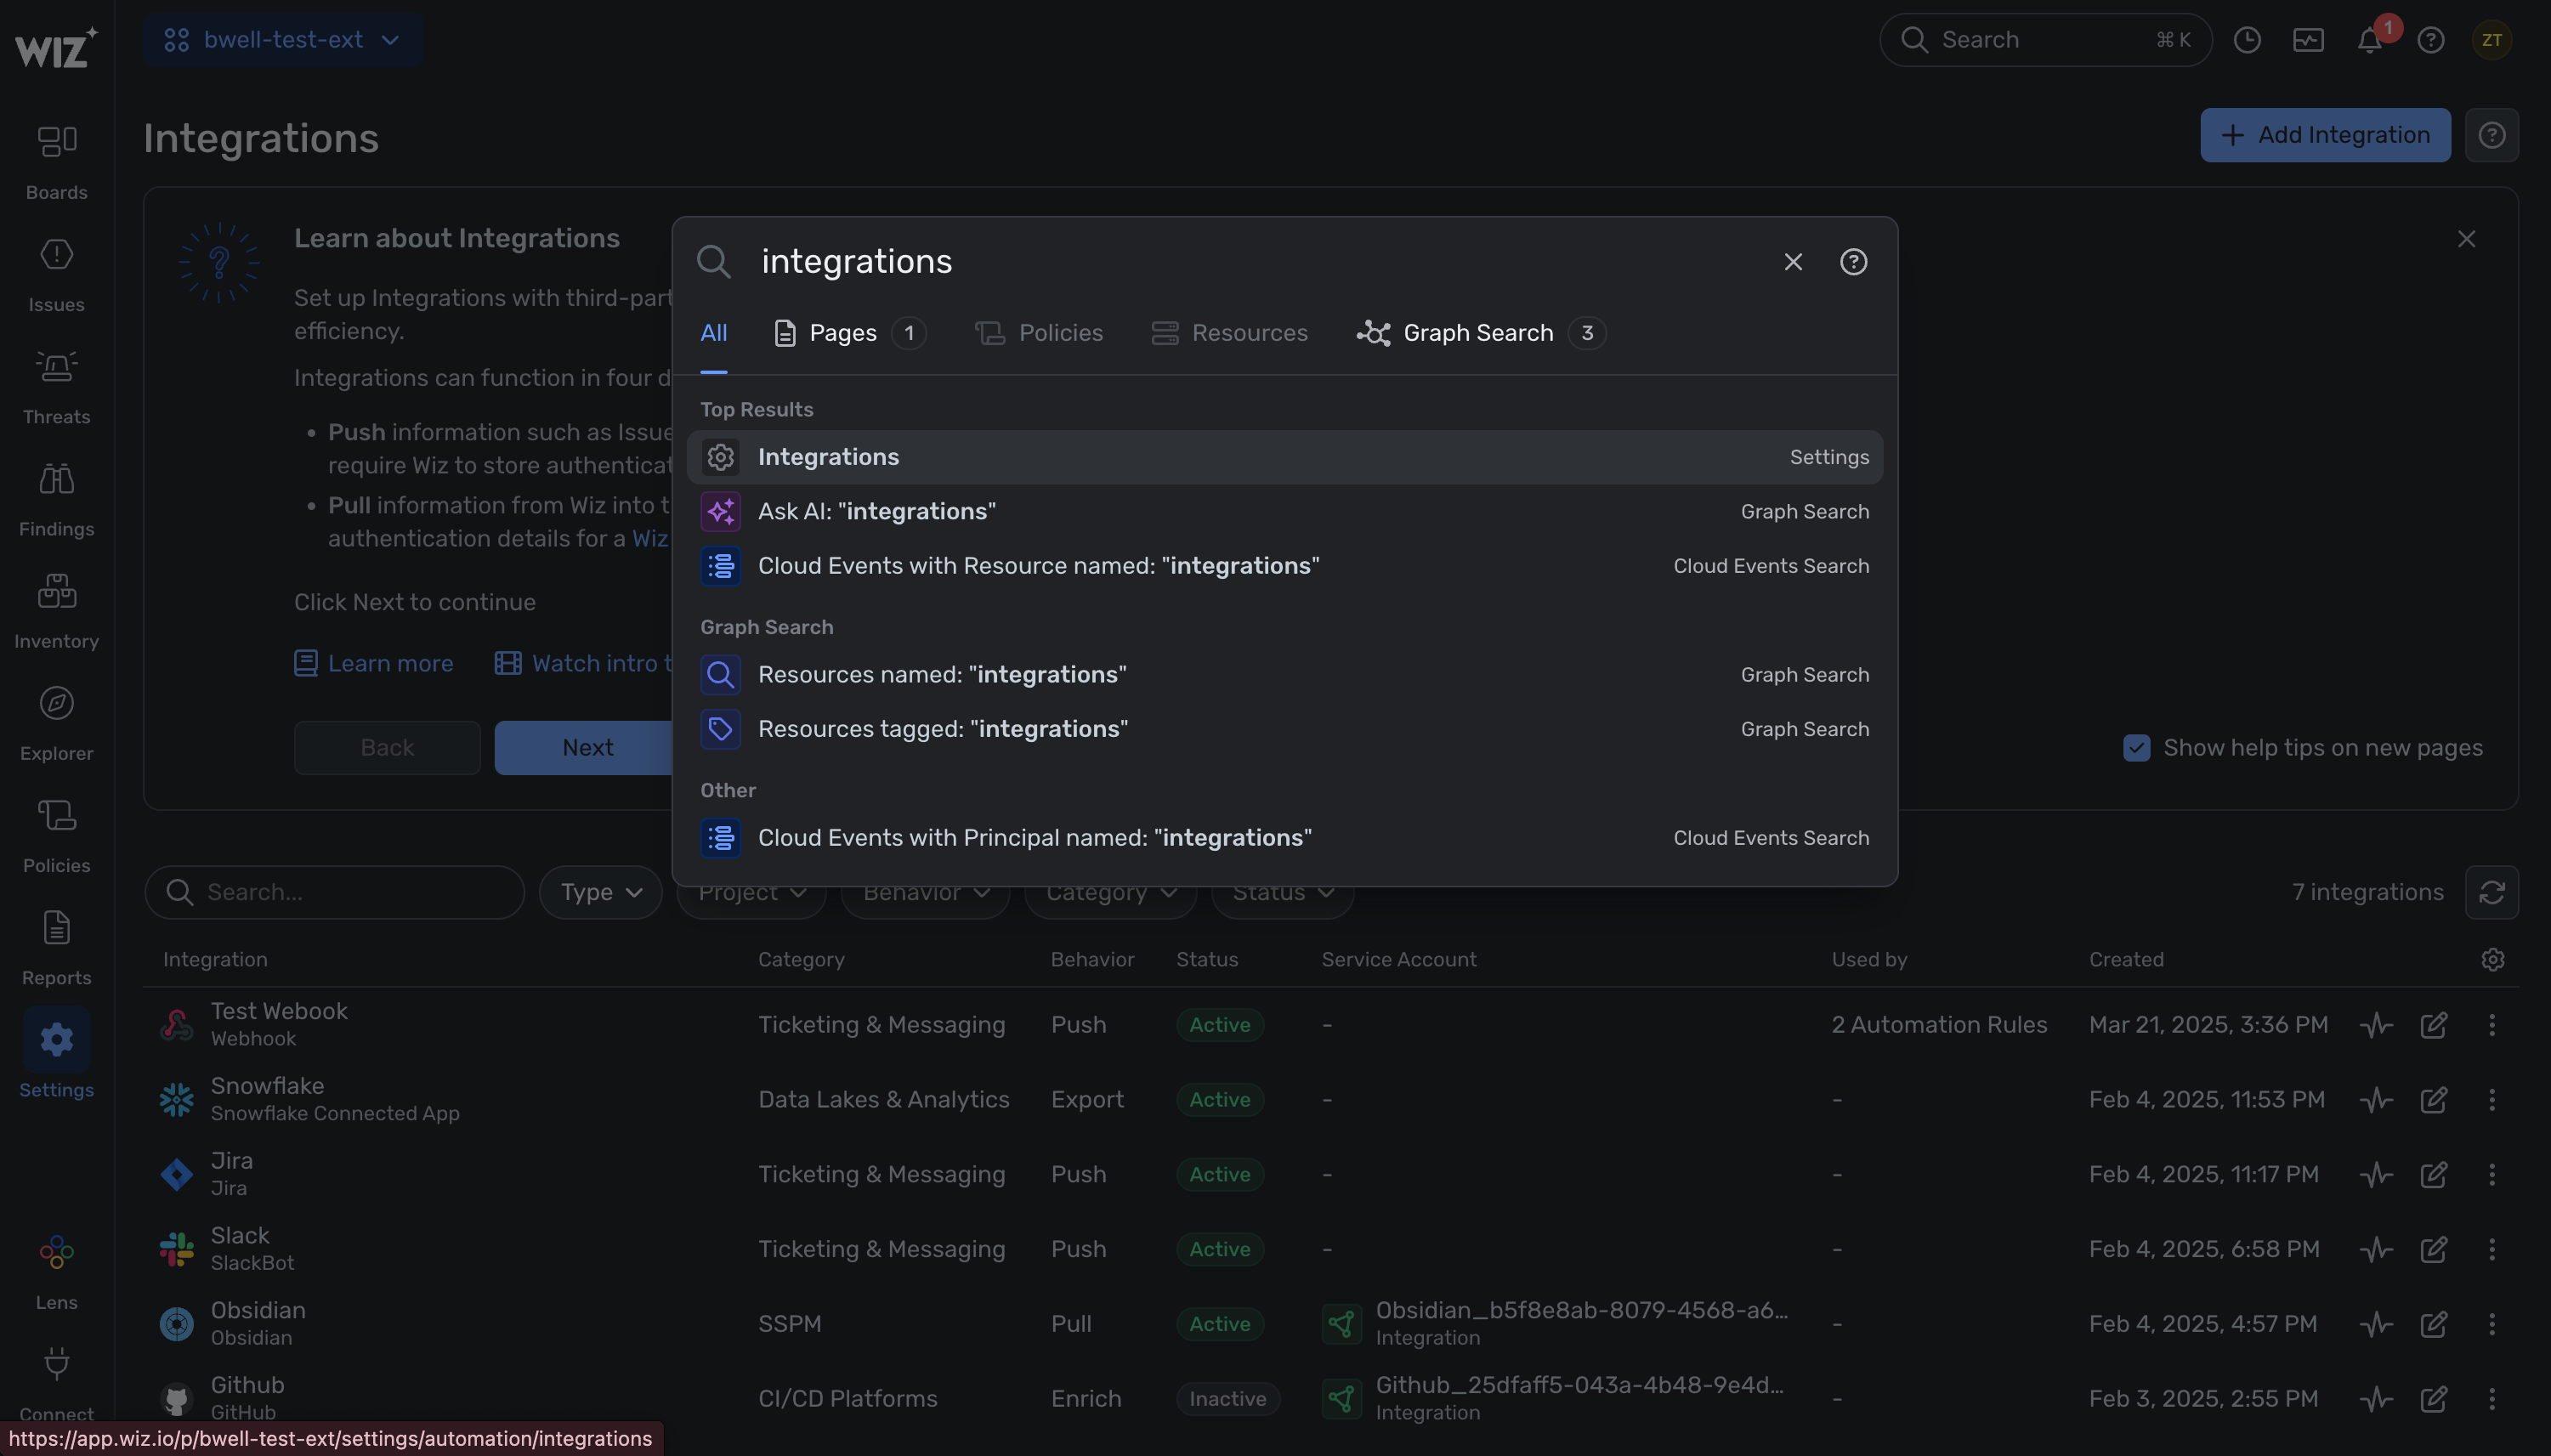Switch to the Policies search tab
The width and height of the screenshot is (2551, 1456).
click(x=1039, y=333)
